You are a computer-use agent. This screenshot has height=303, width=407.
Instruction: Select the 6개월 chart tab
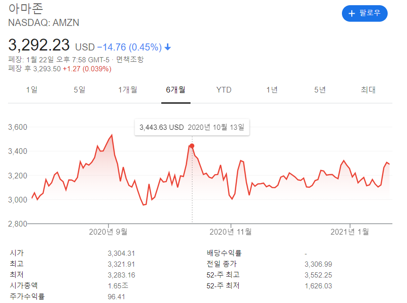coord(176,90)
